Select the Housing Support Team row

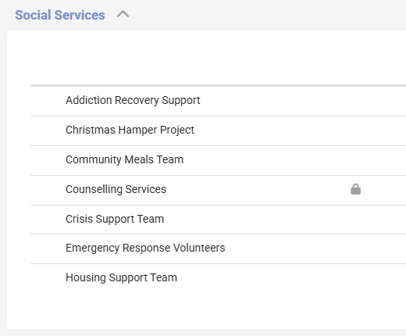click(218, 278)
